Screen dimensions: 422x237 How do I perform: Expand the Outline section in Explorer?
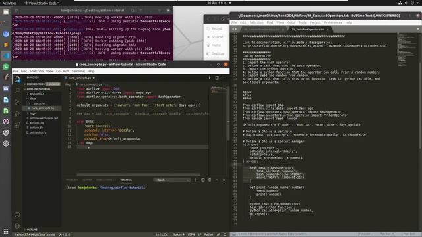click(32, 230)
